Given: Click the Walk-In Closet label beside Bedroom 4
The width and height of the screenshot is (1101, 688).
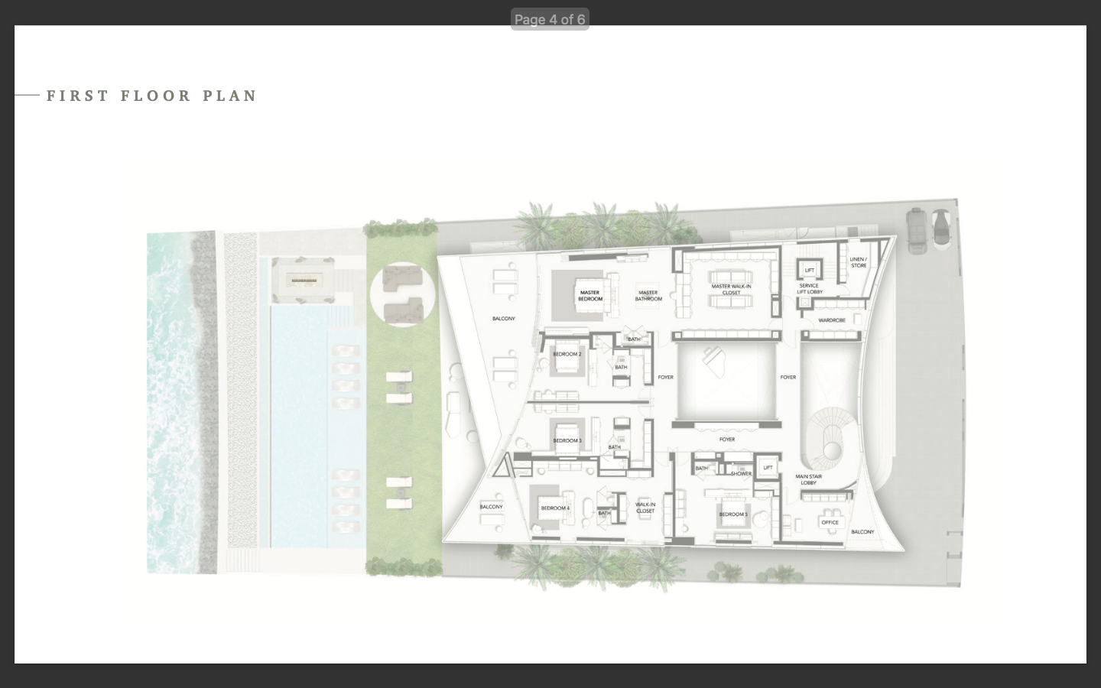Looking at the screenshot, I should coord(645,508).
